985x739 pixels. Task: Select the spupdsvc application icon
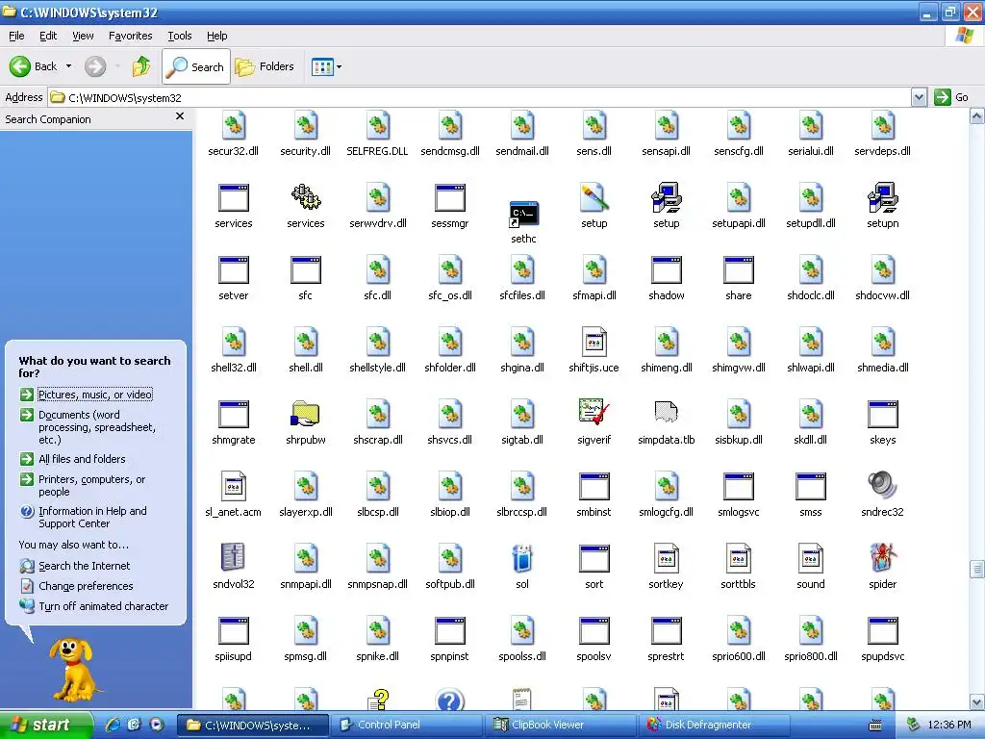point(883,630)
